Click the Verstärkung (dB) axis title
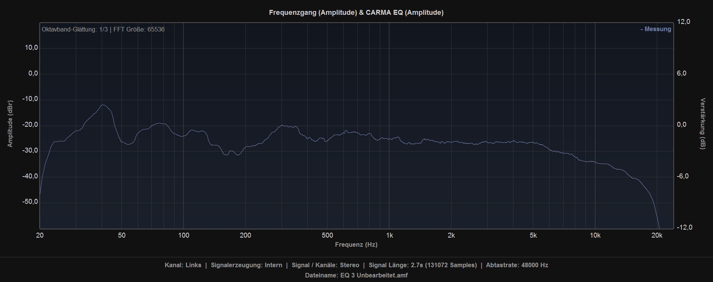Image resolution: width=713 pixels, height=282 pixels. point(703,124)
